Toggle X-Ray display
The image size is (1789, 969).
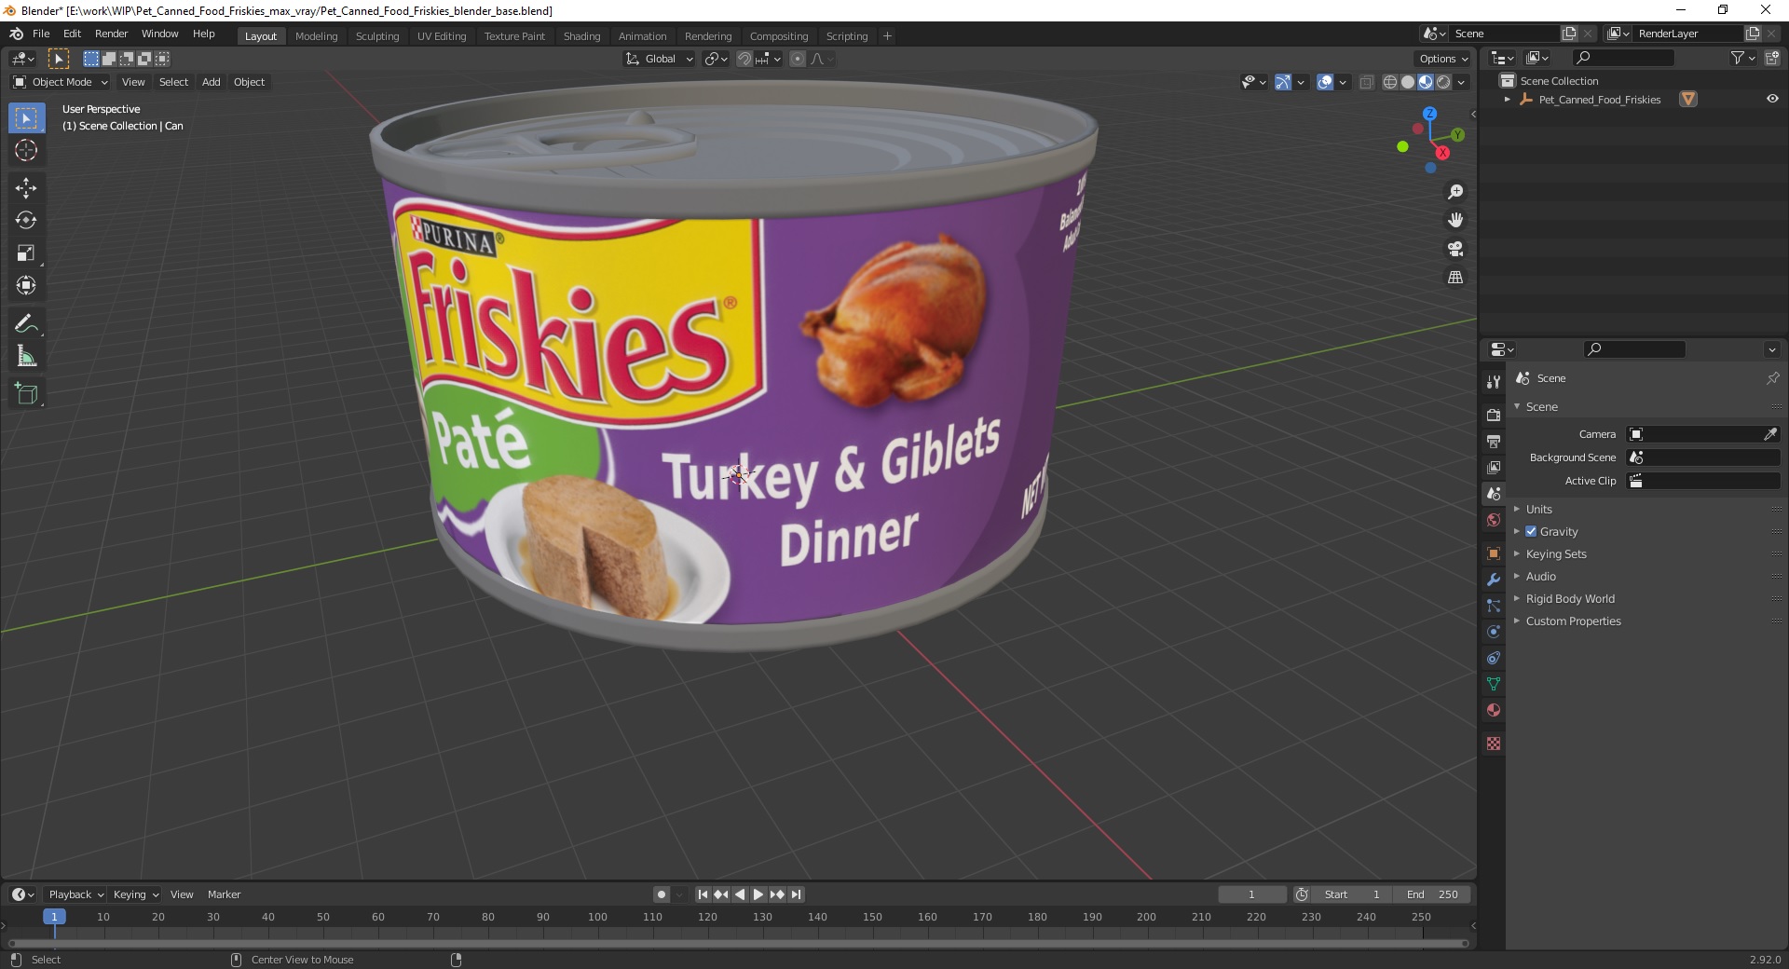click(1367, 82)
